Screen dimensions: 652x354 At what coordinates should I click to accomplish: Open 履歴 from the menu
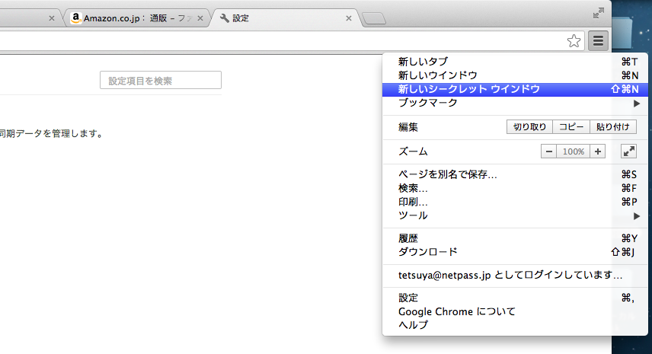(515, 238)
